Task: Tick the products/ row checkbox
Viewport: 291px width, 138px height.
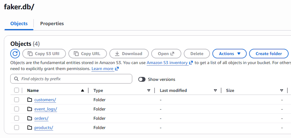Action: 17,128
